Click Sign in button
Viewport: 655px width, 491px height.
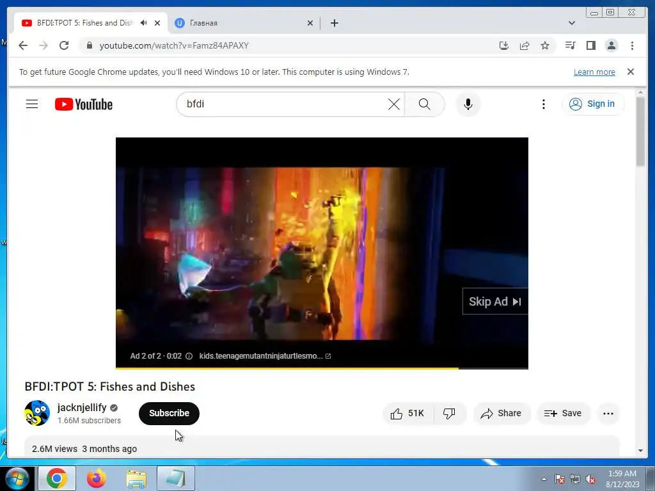[x=593, y=104]
